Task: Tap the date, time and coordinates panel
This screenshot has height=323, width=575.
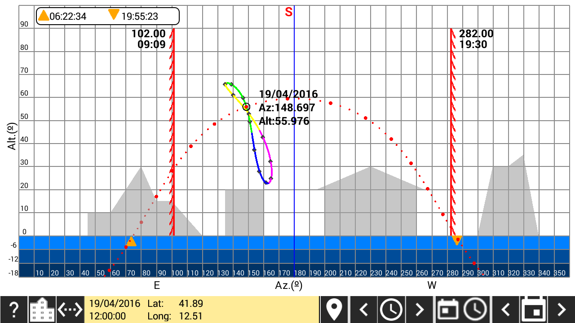Action: tap(202, 310)
